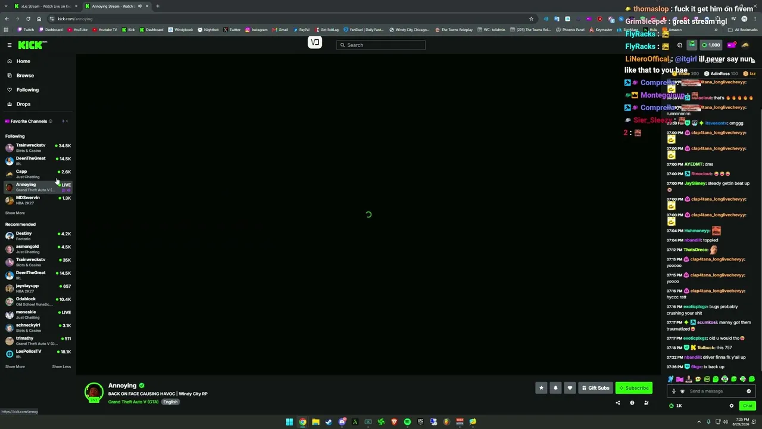This screenshot has height=429, width=762.
Task: Open chat settings gear
Action: click(x=732, y=406)
